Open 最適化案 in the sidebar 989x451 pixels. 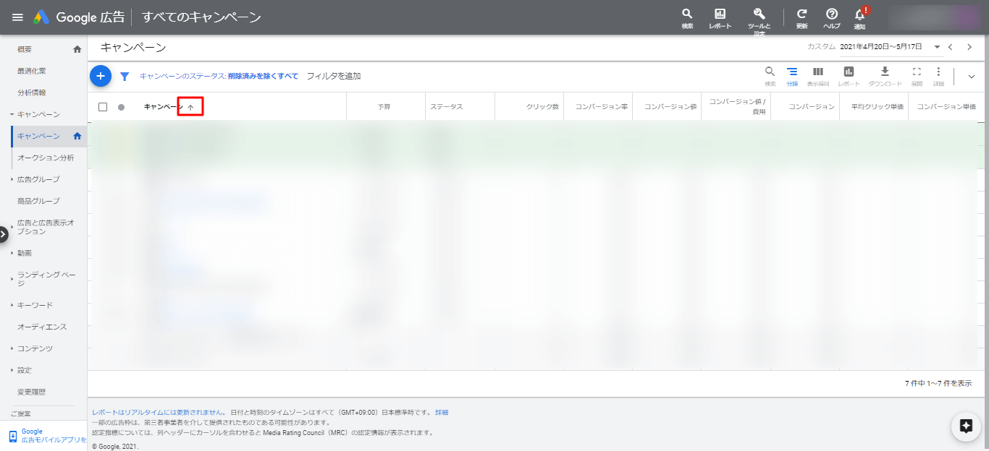[32, 71]
